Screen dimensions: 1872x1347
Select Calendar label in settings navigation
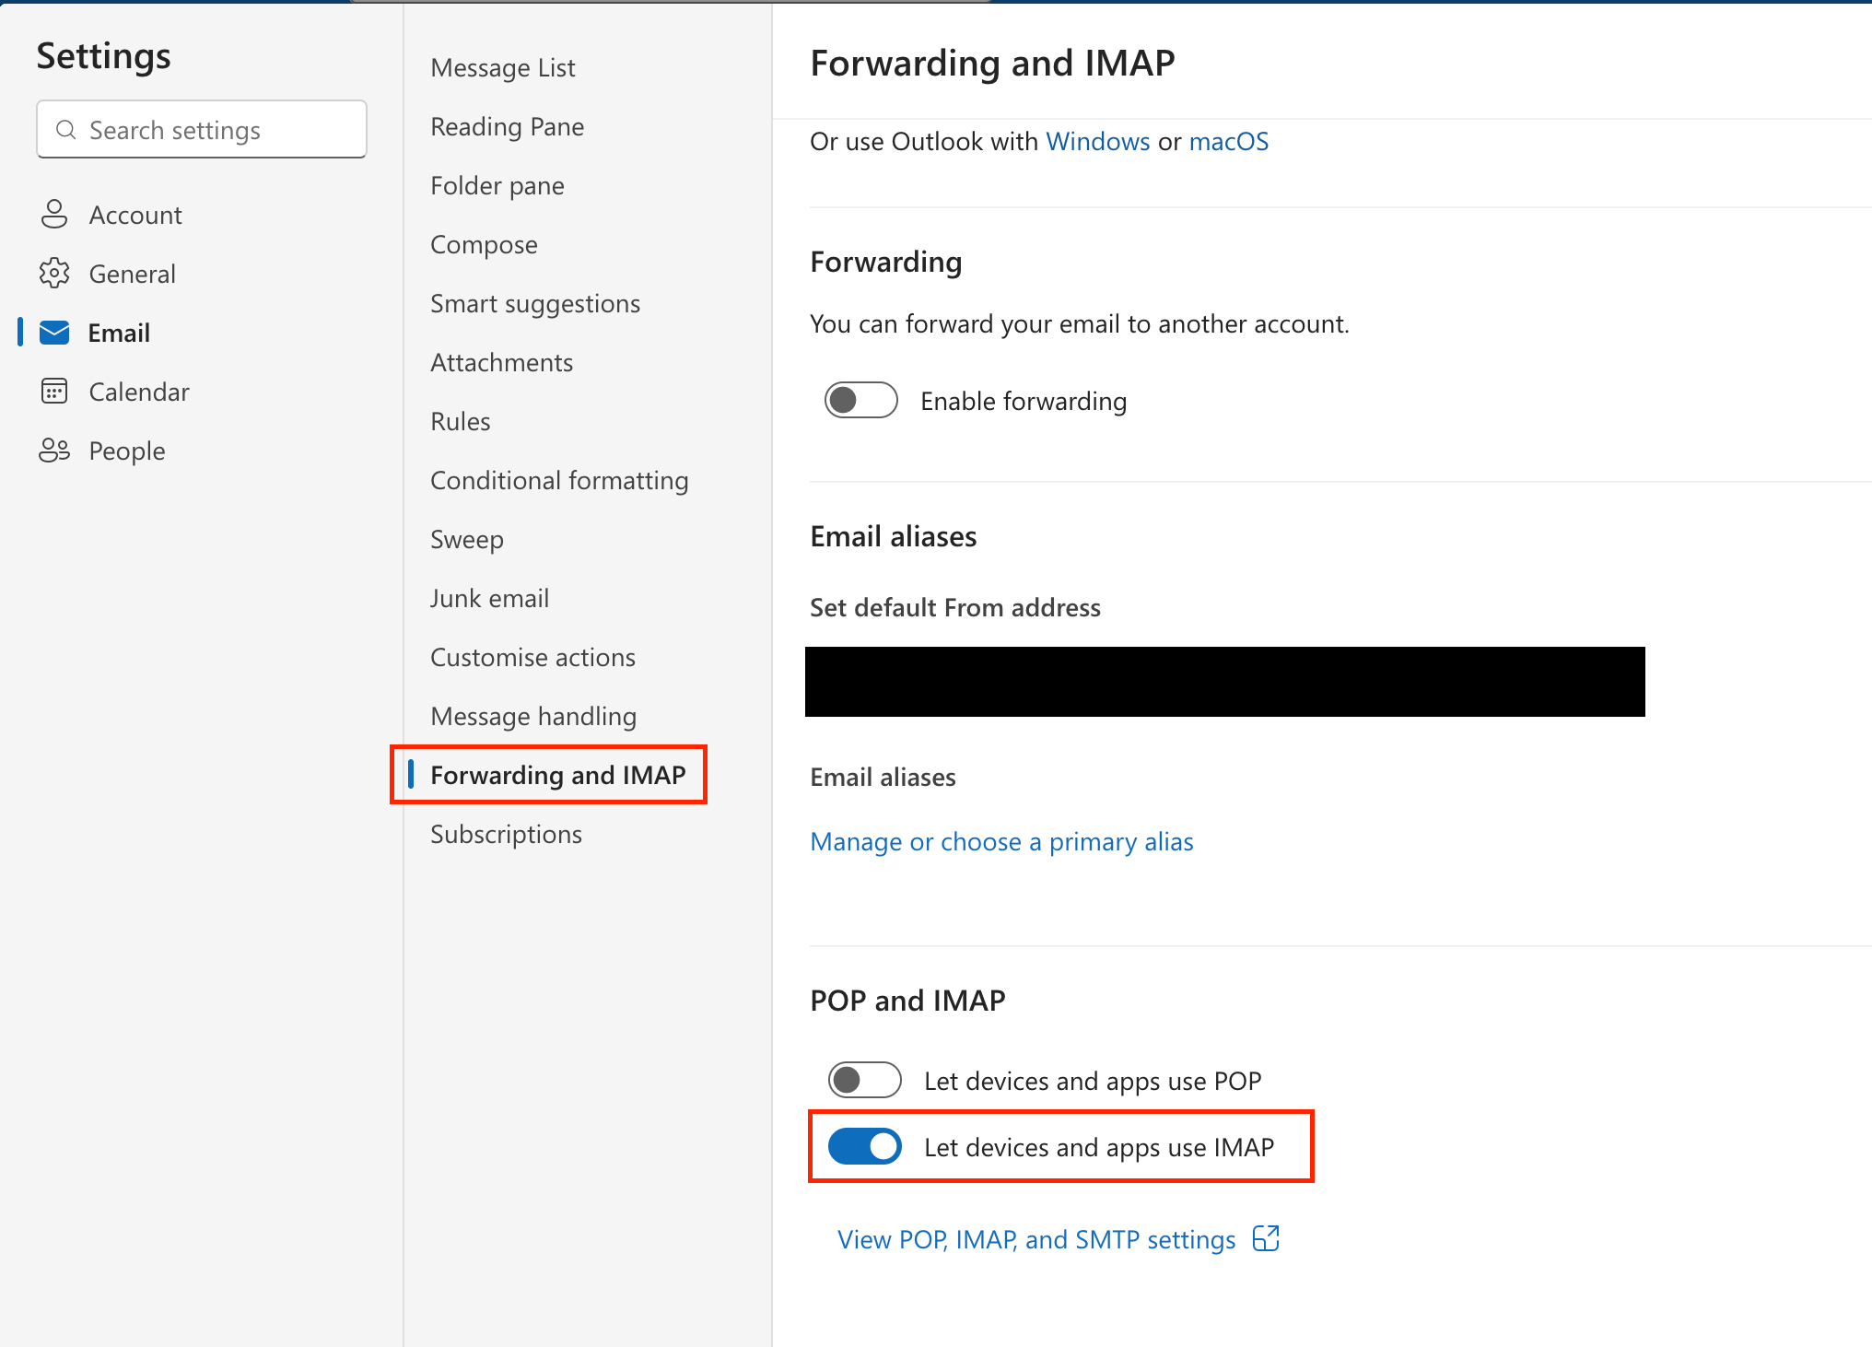[139, 392]
